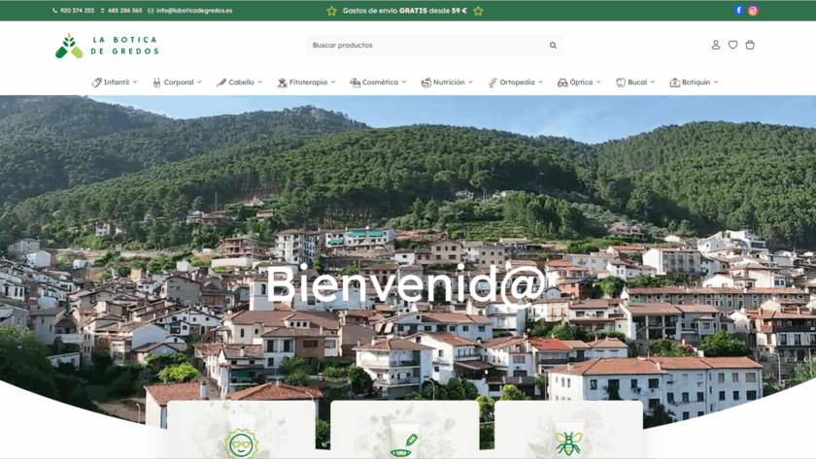Image resolution: width=816 pixels, height=459 pixels.
Task: Click the Botiquín first-aid kit icon
Action: [x=674, y=82]
